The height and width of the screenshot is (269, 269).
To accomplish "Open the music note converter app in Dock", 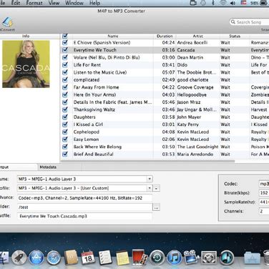I will [226, 258].
